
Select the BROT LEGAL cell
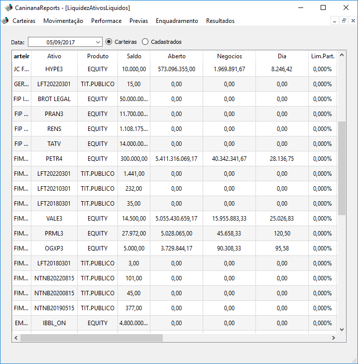point(54,99)
